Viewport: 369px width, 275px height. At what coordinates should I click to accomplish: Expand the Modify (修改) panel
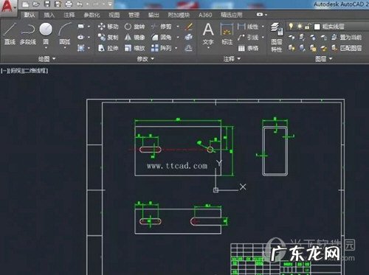coord(145,59)
